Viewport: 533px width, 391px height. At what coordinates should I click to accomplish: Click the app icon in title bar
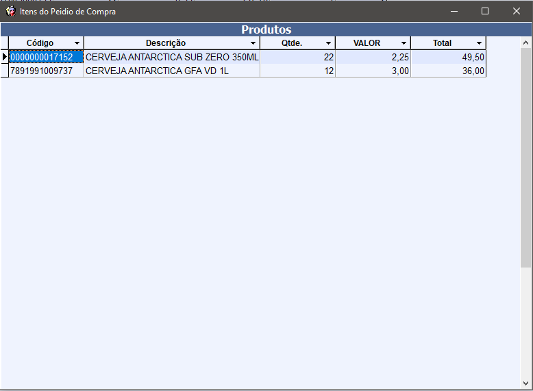click(10, 11)
